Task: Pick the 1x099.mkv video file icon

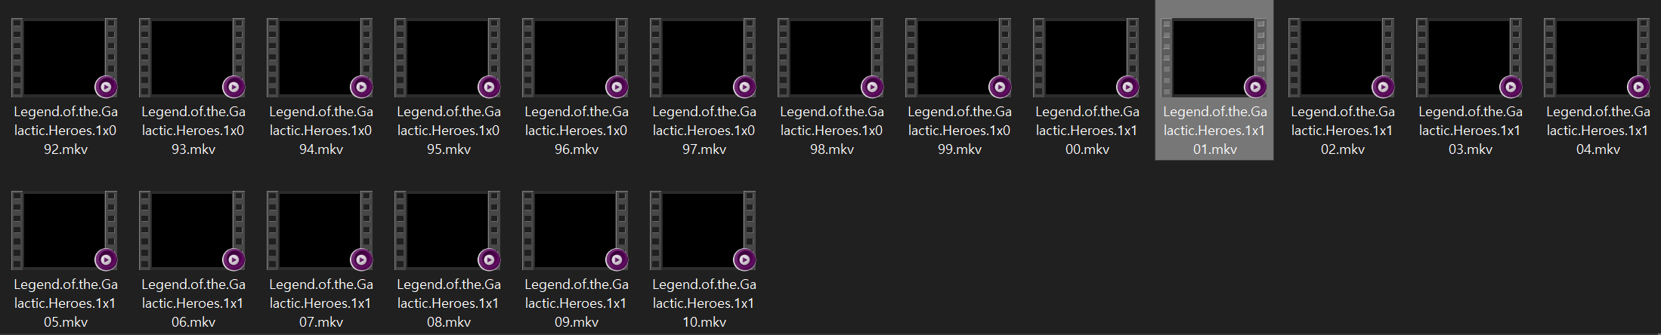Action: tap(959, 58)
